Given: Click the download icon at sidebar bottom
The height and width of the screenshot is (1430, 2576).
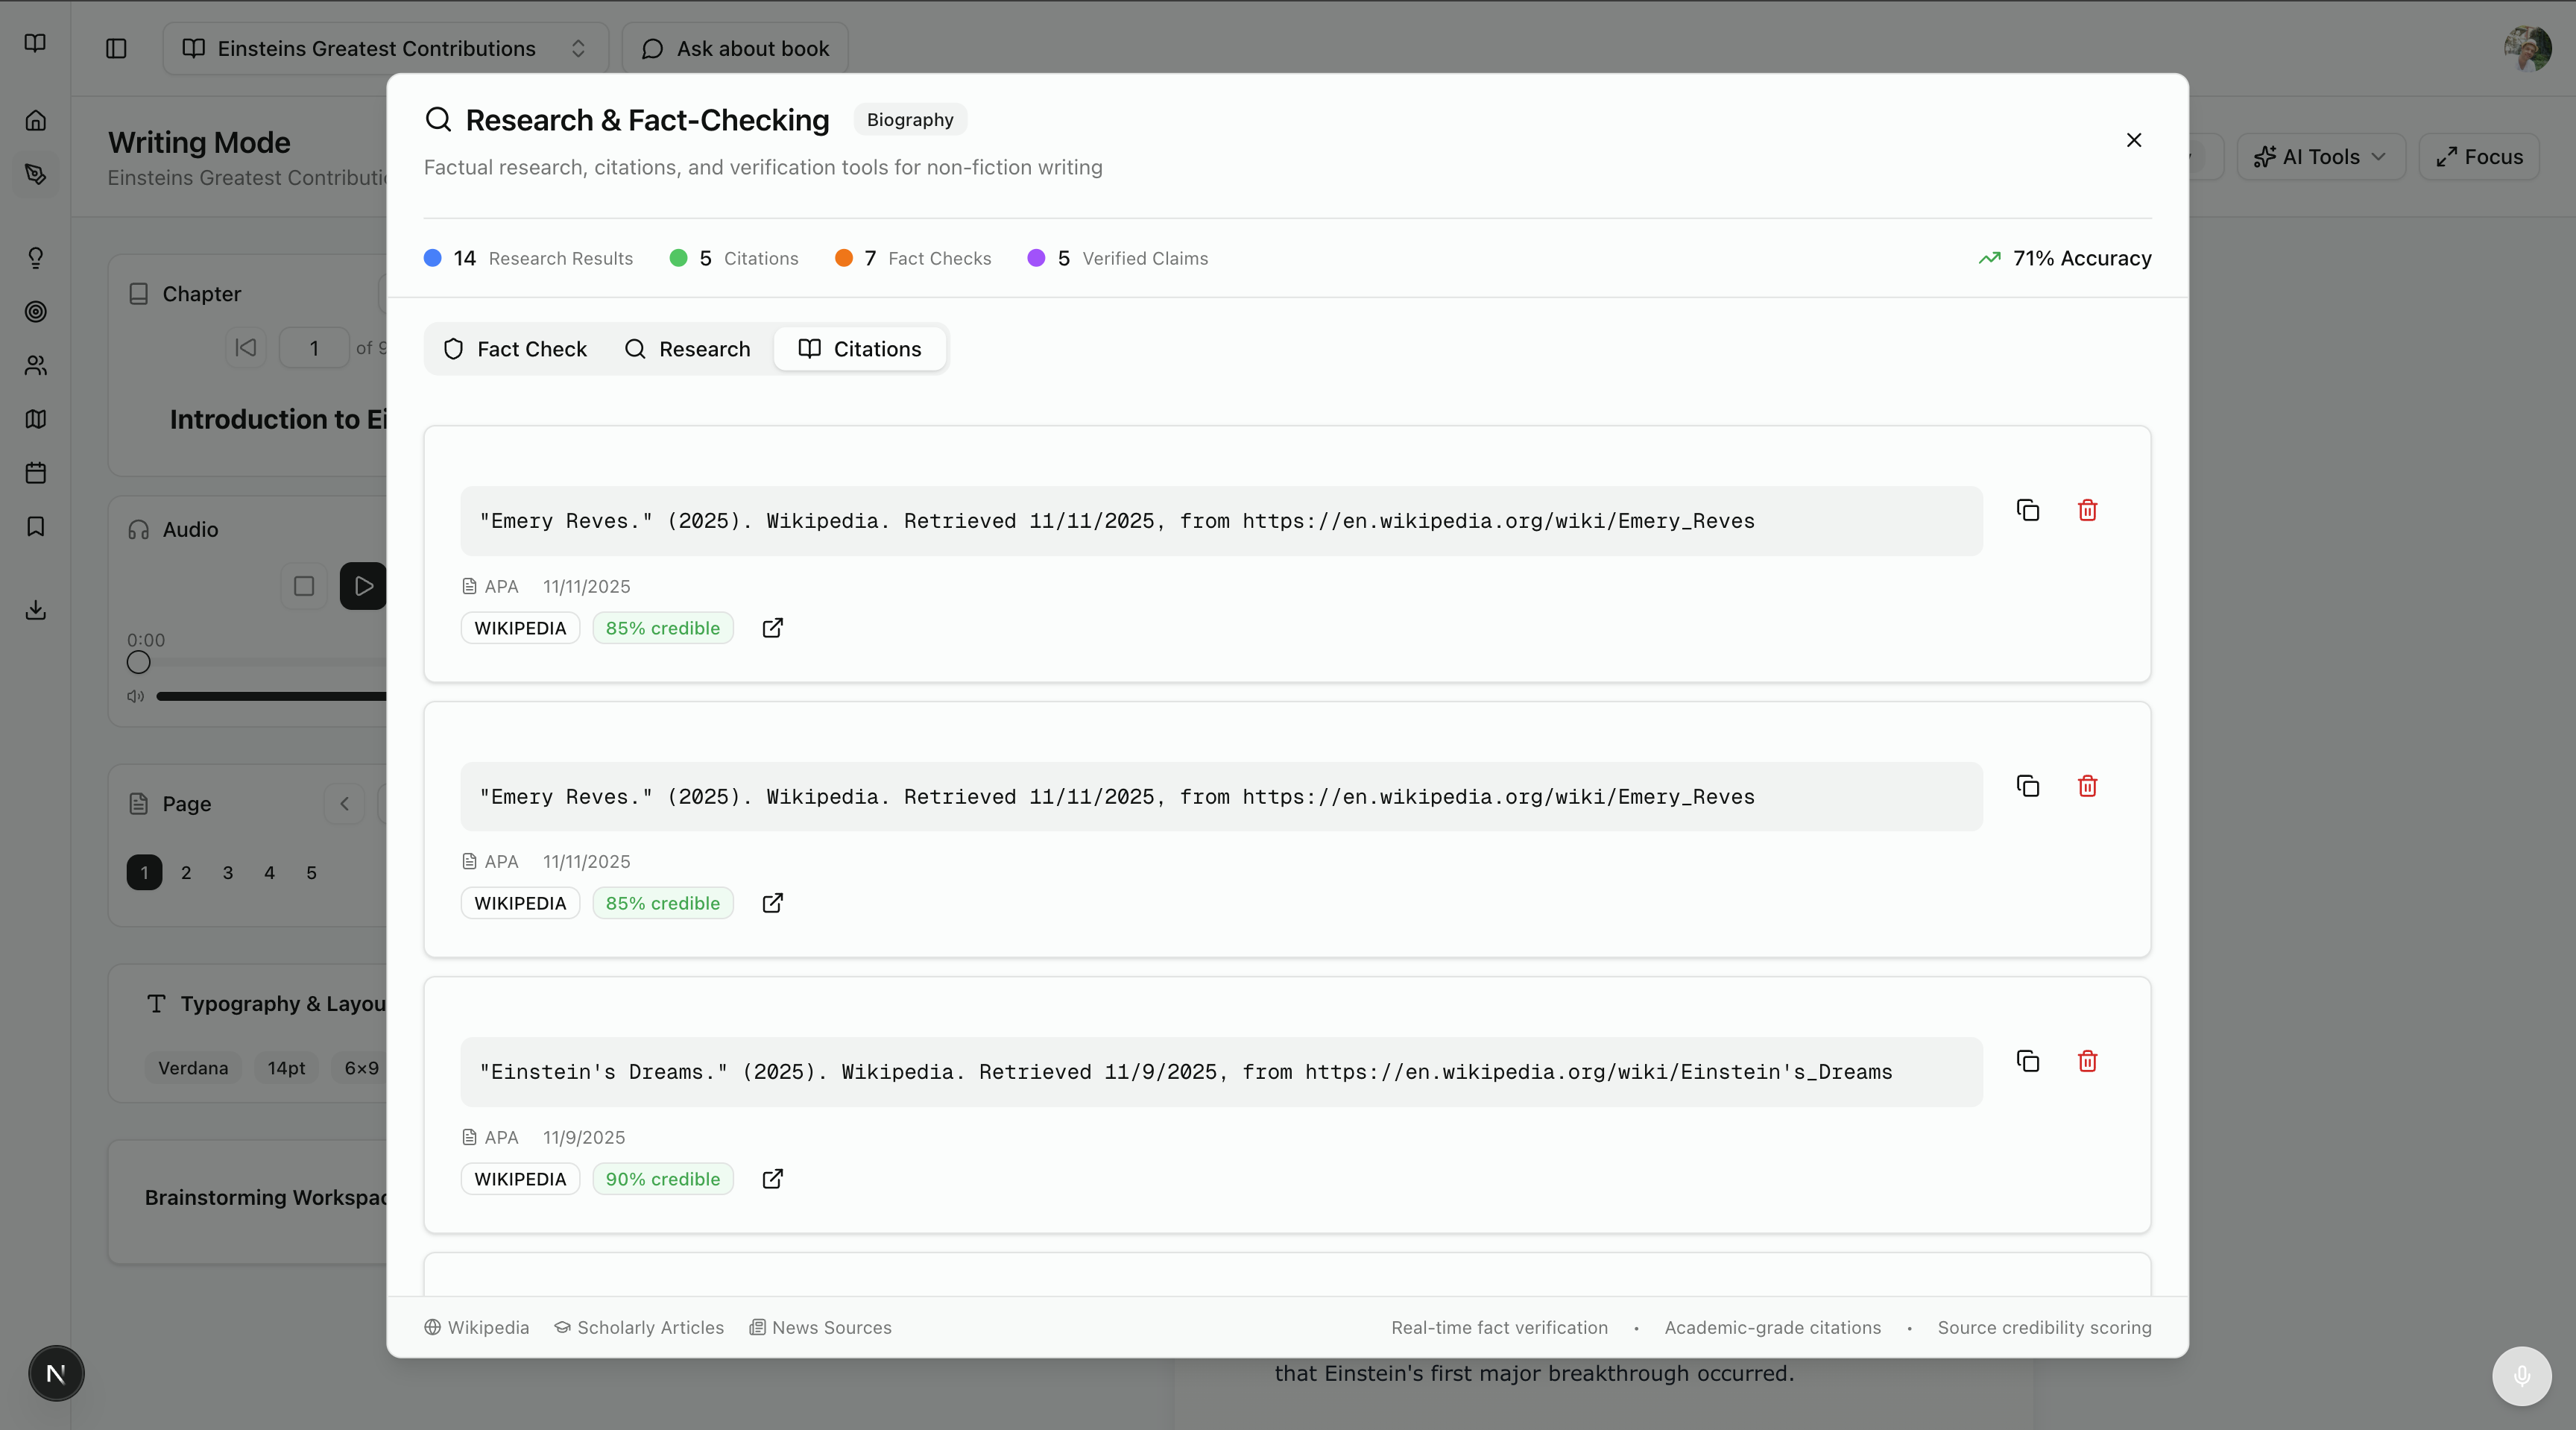Looking at the screenshot, I should [36, 610].
